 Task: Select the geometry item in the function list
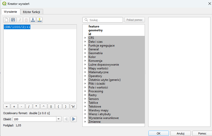point(95,30)
